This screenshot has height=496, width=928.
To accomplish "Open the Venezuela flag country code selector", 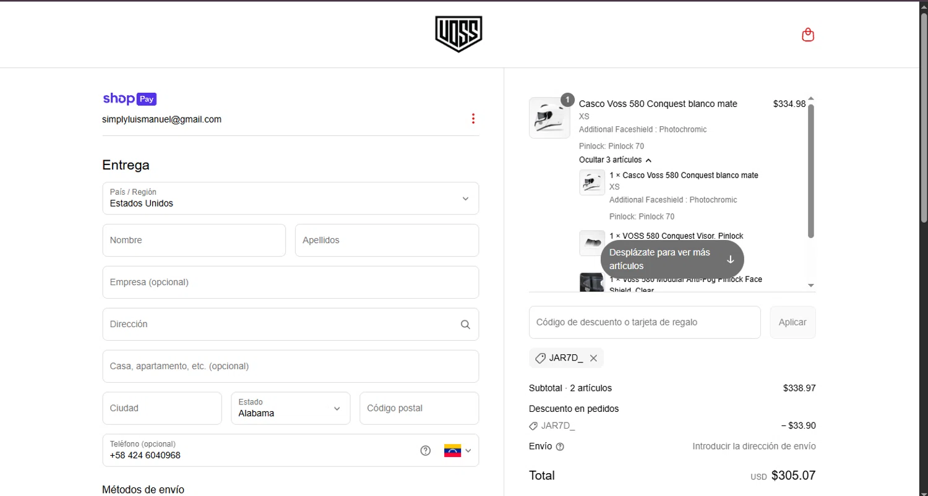I will (x=458, y=450).
